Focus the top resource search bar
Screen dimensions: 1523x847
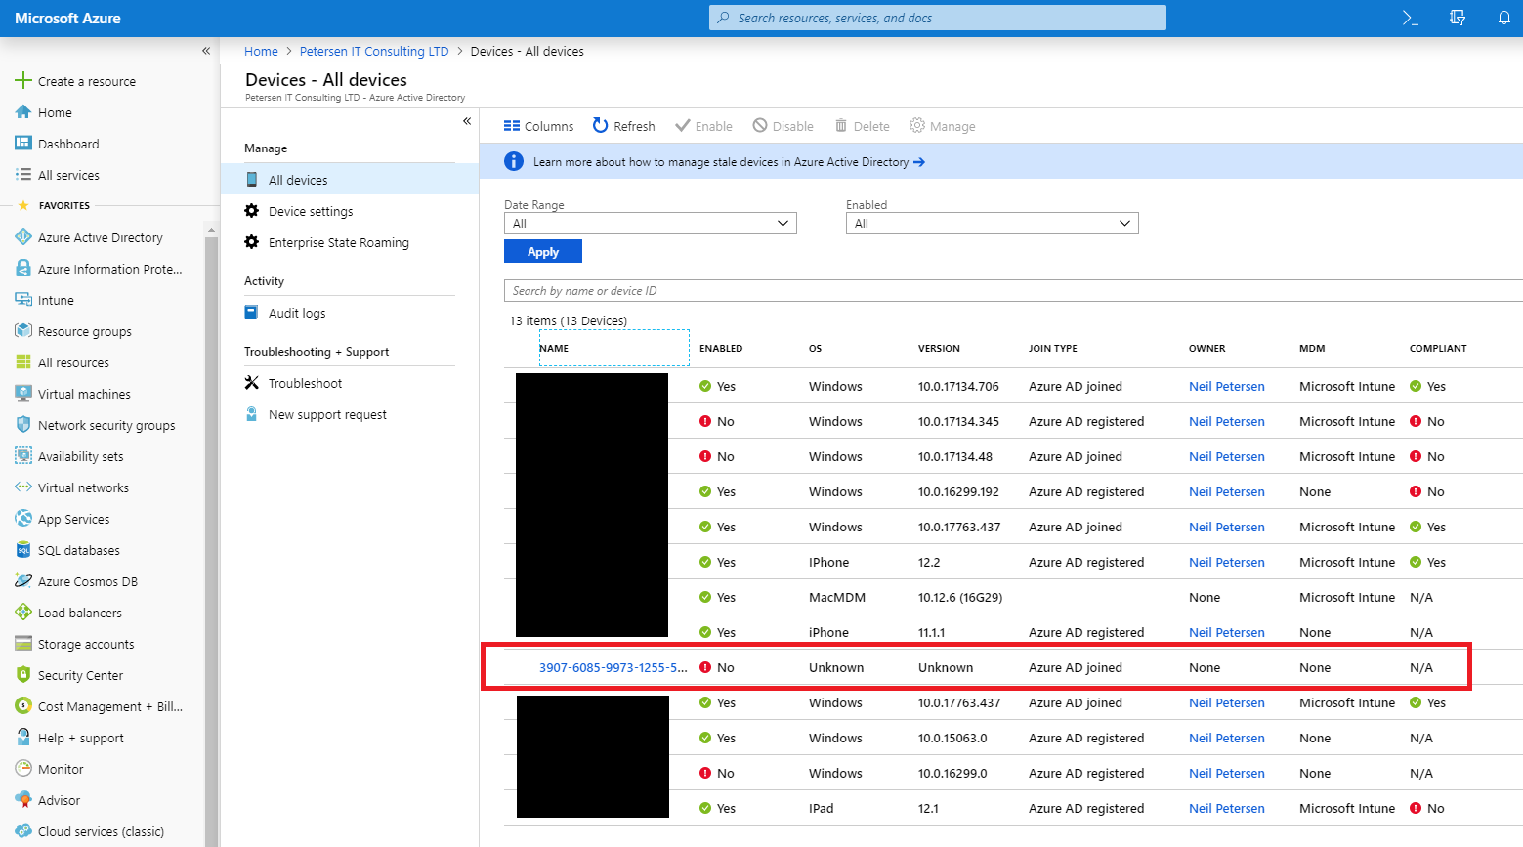click(938, 18)
